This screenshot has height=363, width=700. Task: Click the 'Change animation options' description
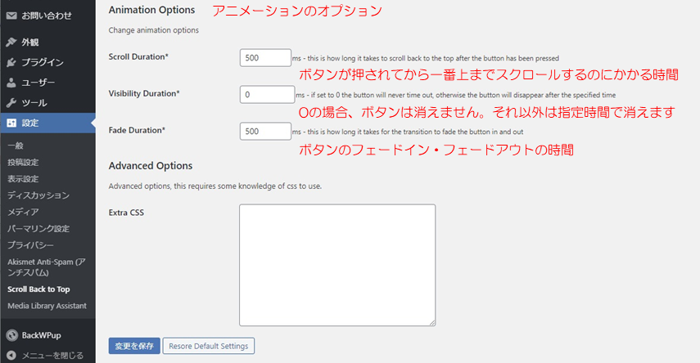coord(154,30)
